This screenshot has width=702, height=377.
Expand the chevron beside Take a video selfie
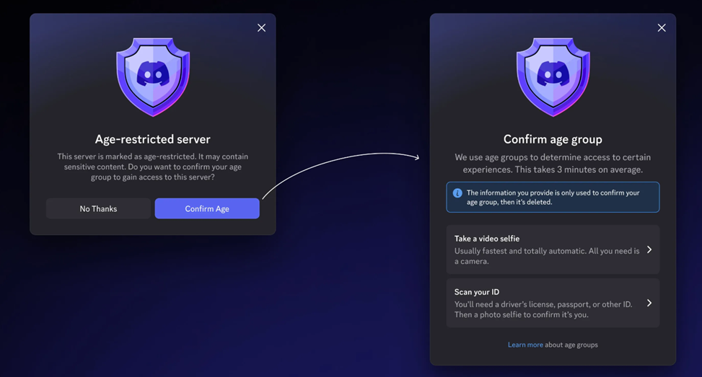coord(649,249)
